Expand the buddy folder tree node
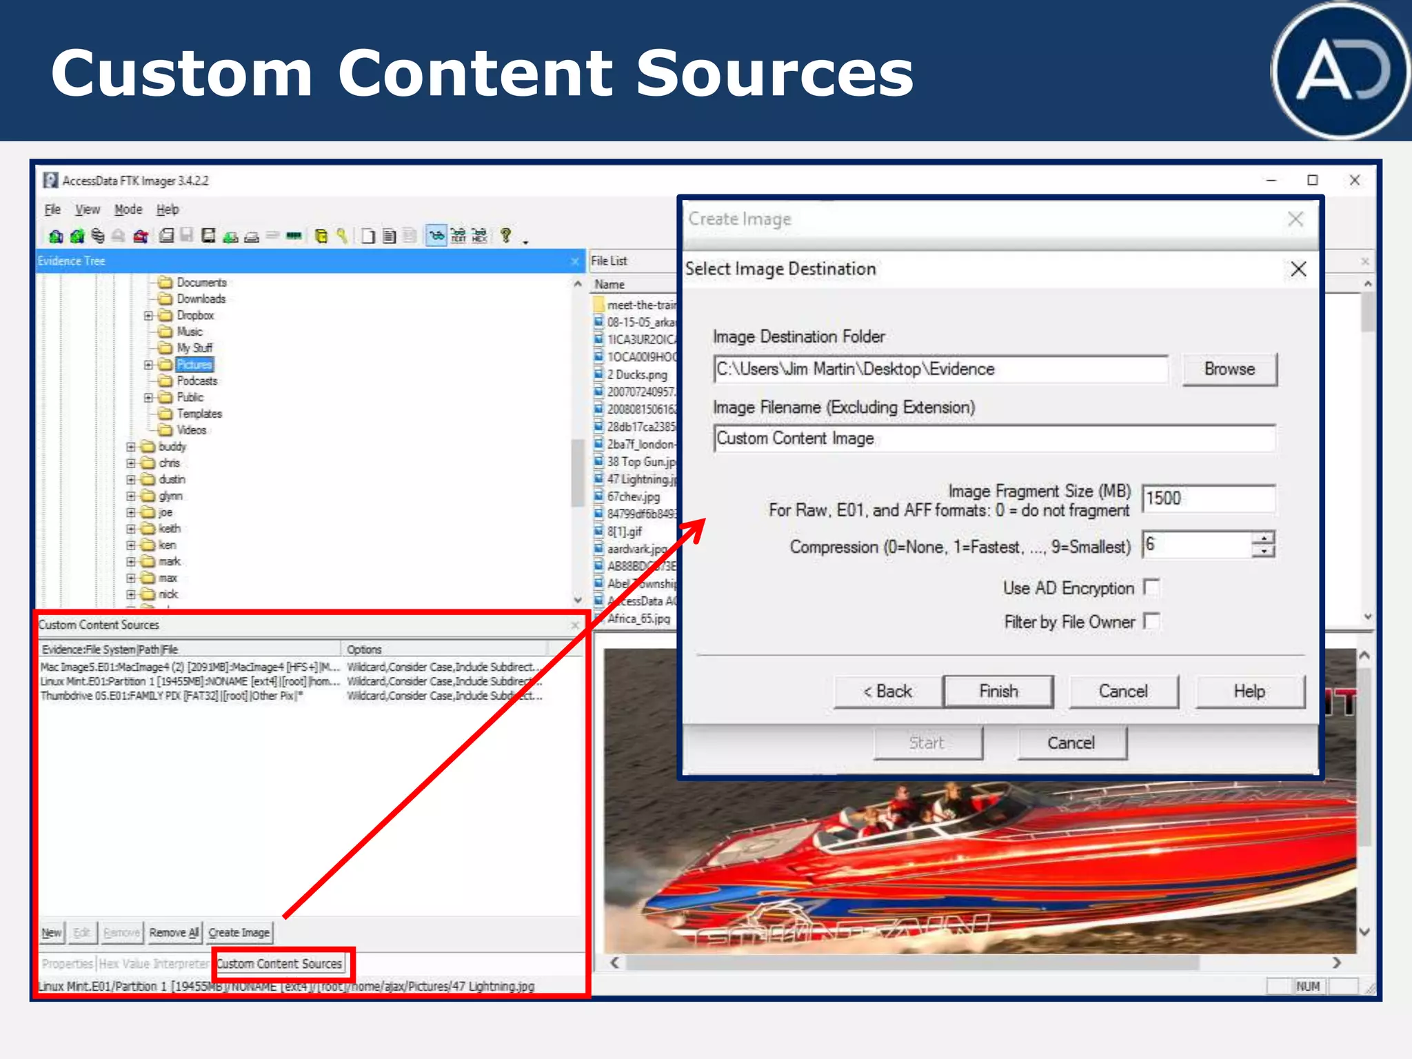The image size is (1412, 1059). (130, 447)
